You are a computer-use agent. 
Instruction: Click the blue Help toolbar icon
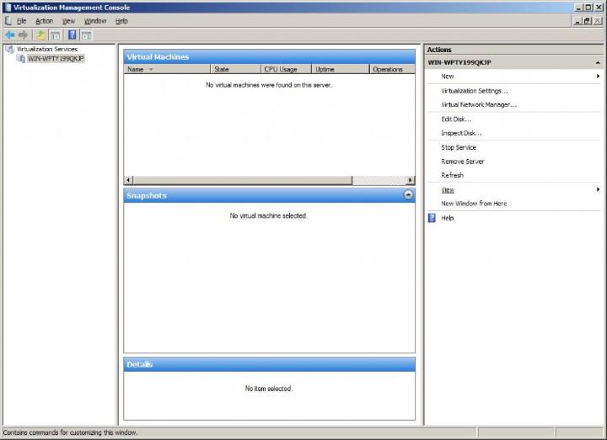[x=72, y=35]
